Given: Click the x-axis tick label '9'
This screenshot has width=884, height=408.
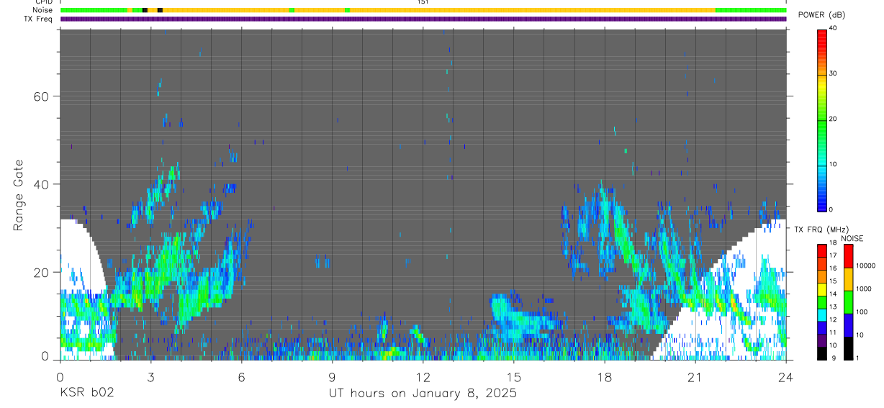Looking at the screenshot, I should click(332, 376).
